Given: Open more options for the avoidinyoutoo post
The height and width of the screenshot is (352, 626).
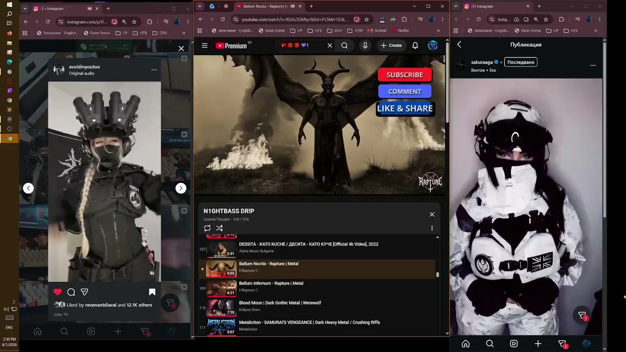Looking at the screenshot, I should click(154, 69).
